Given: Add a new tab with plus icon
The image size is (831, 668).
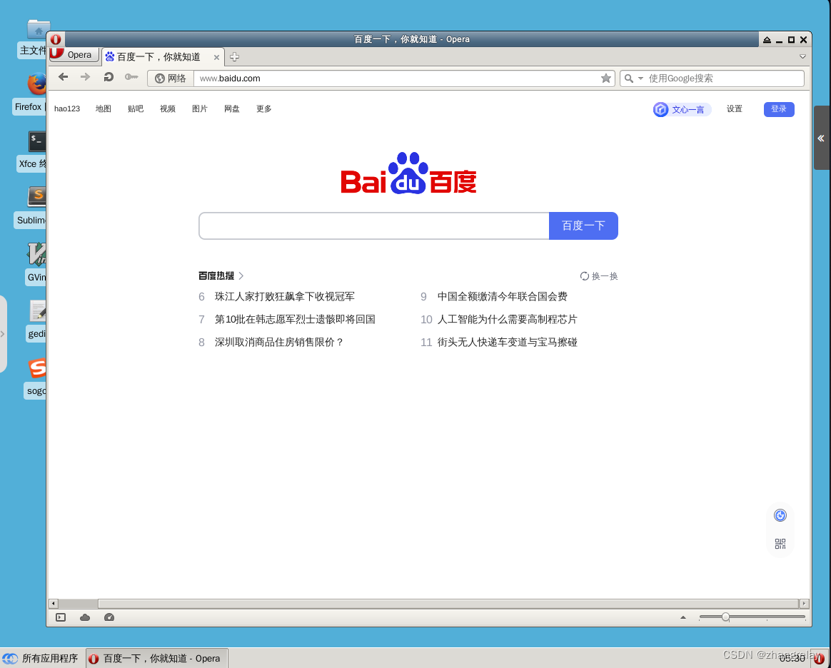Looking at the screenshot, I should tap(234, 56).
